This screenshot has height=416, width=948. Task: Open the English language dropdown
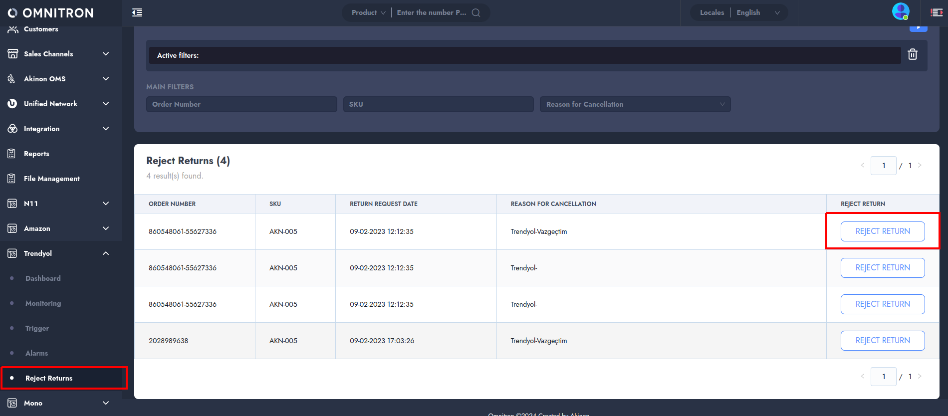pos(757,13)
